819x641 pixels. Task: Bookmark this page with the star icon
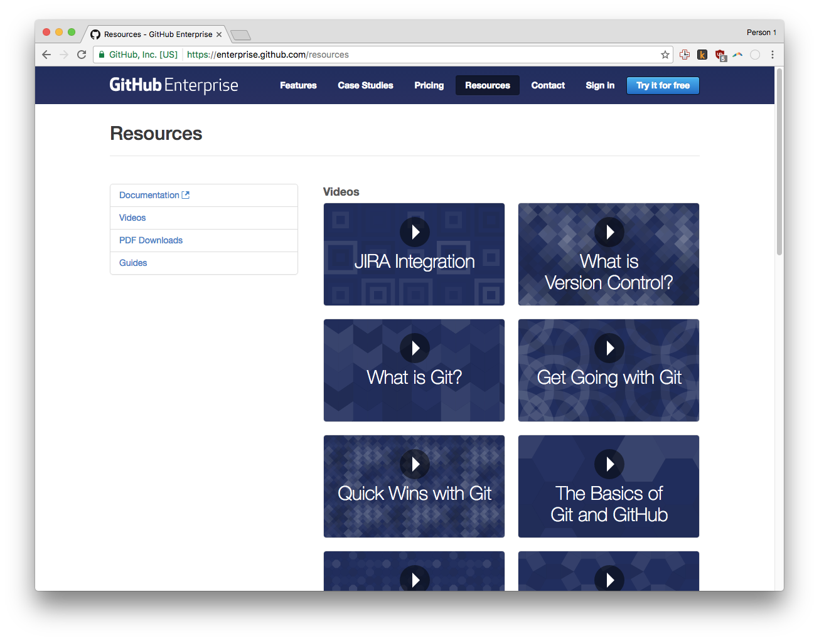(x=665, y=55)
